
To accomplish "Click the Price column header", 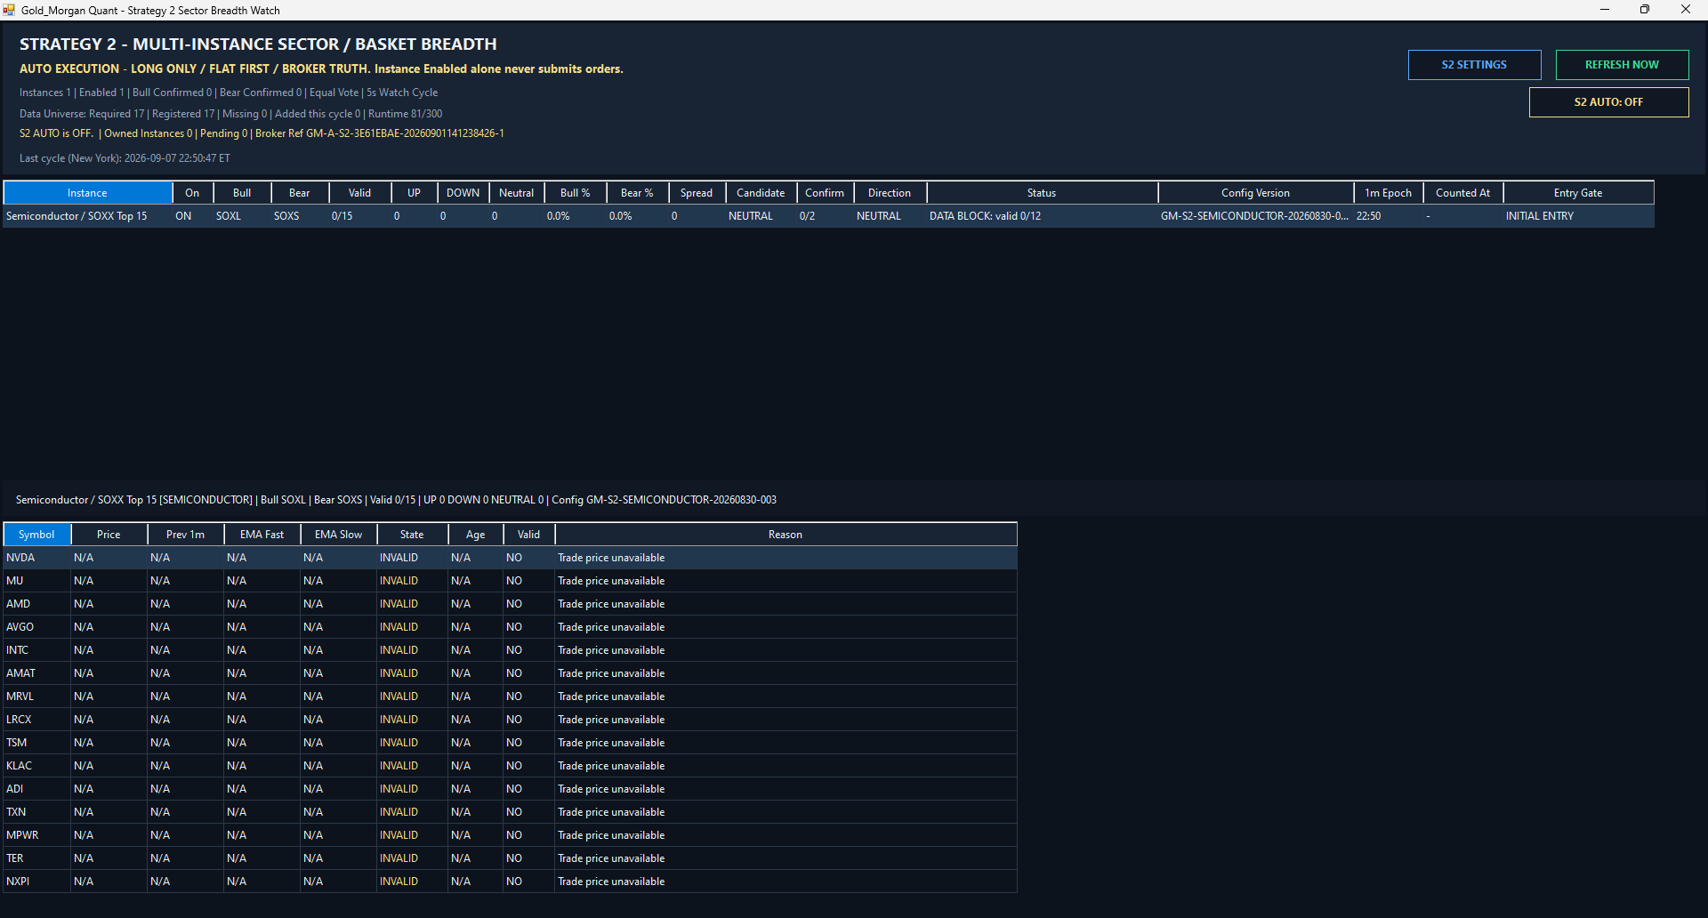I will [109, 535].
